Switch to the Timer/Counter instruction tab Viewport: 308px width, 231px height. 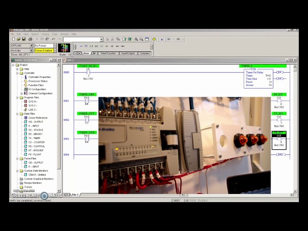point(108,53)
